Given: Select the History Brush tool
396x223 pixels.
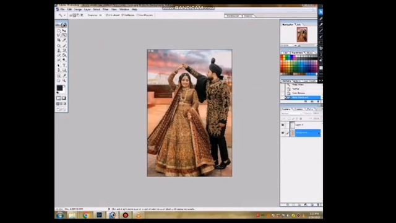Looking at the screenshot, I should 64,51.
